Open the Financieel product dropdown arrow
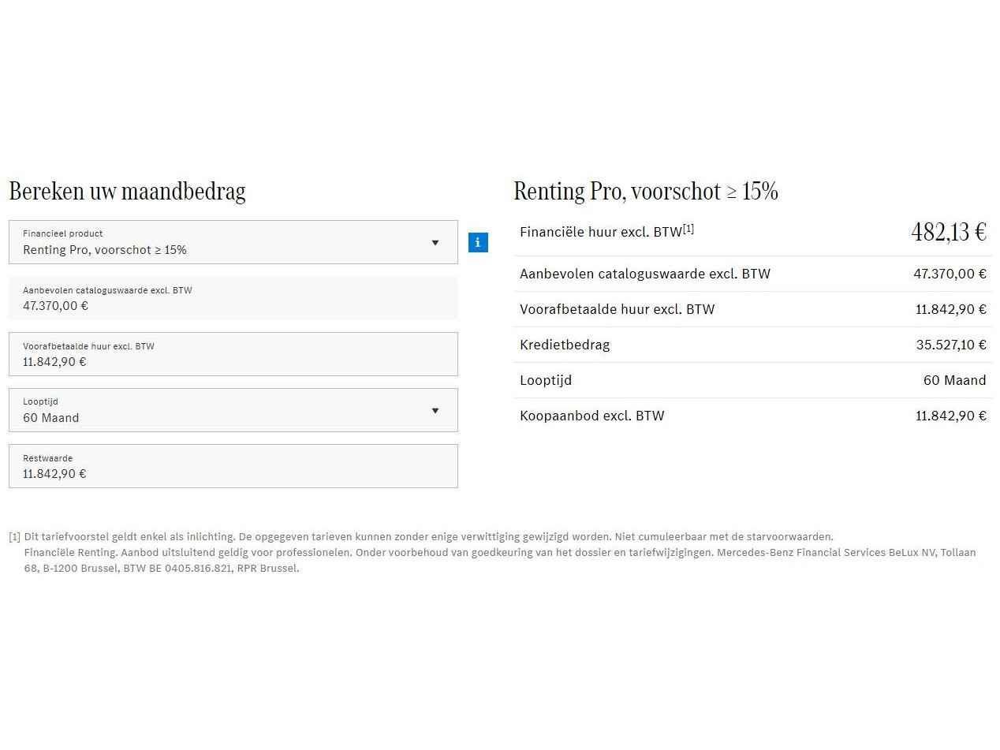This screenshot has width=1000, height=750. tap(435, 243)
